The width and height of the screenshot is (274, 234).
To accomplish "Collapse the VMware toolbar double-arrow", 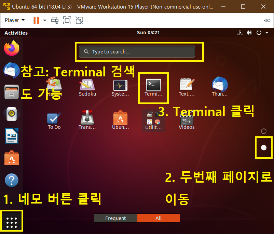I will coord(267,21).
